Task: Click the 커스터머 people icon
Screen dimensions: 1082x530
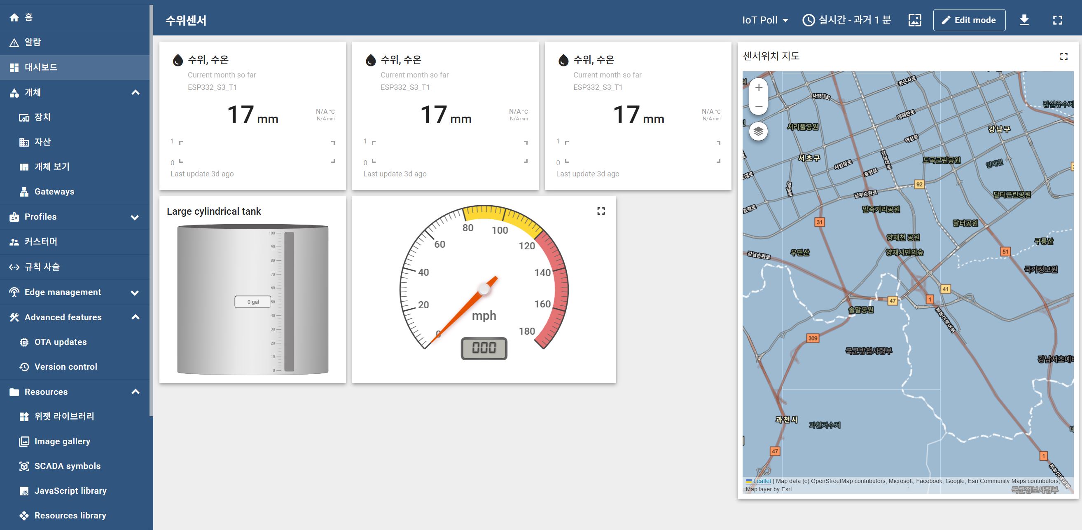Action: coord(14,242)
